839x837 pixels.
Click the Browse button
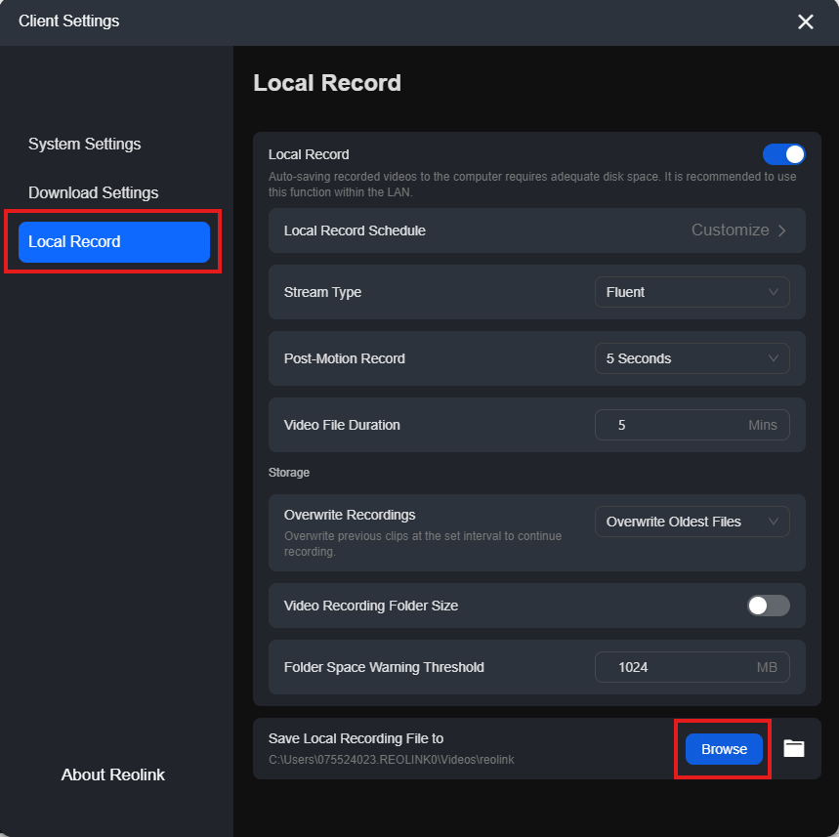coord(724,749)
